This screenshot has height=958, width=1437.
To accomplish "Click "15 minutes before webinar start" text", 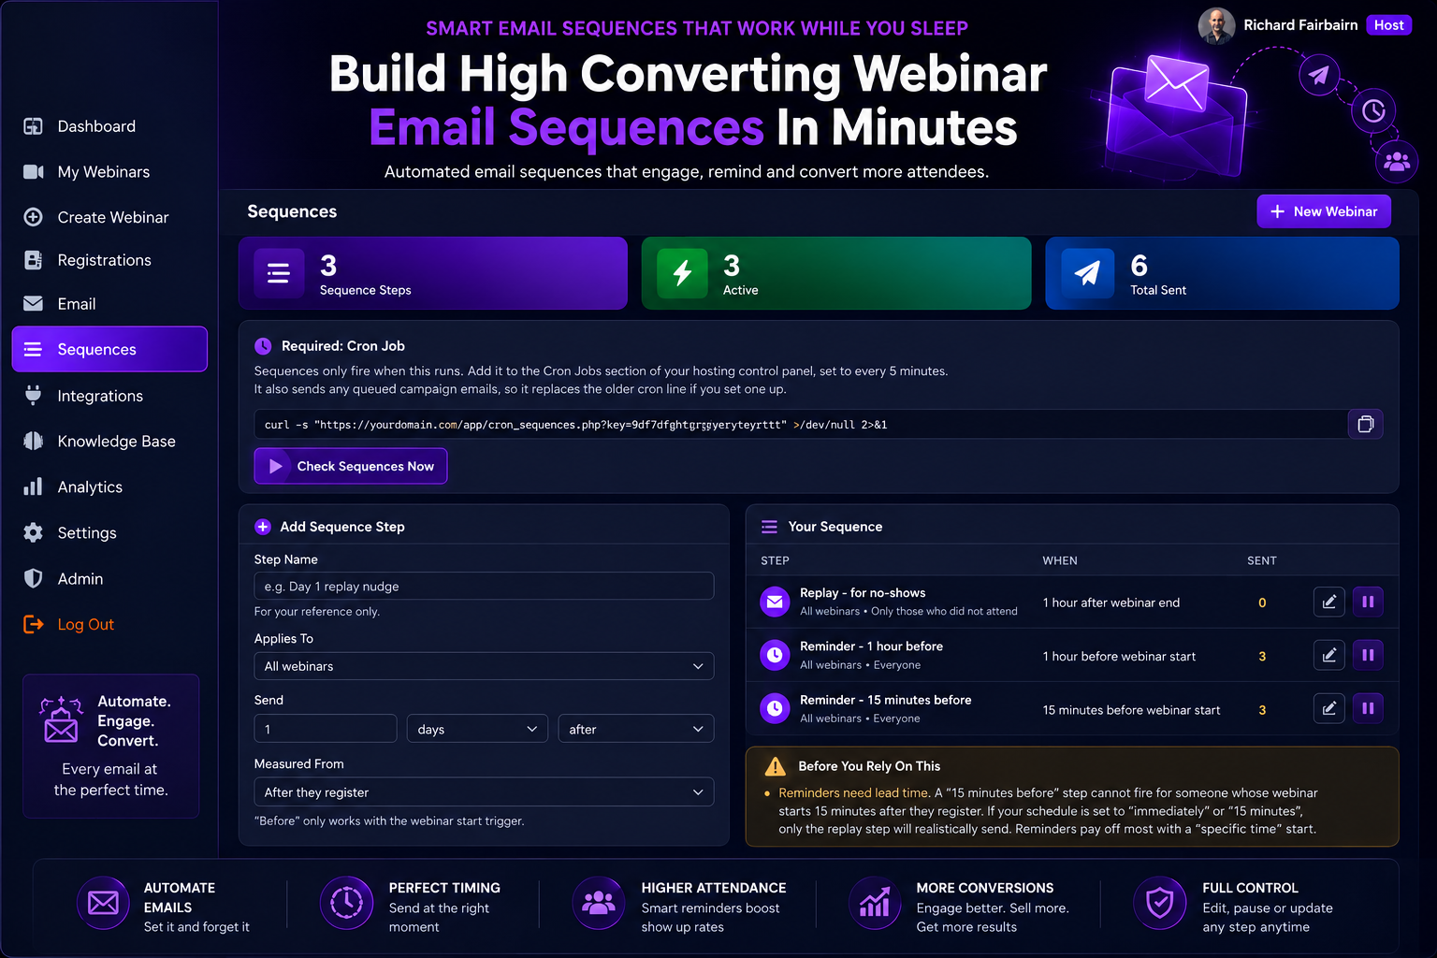I will click(1132, 710).
